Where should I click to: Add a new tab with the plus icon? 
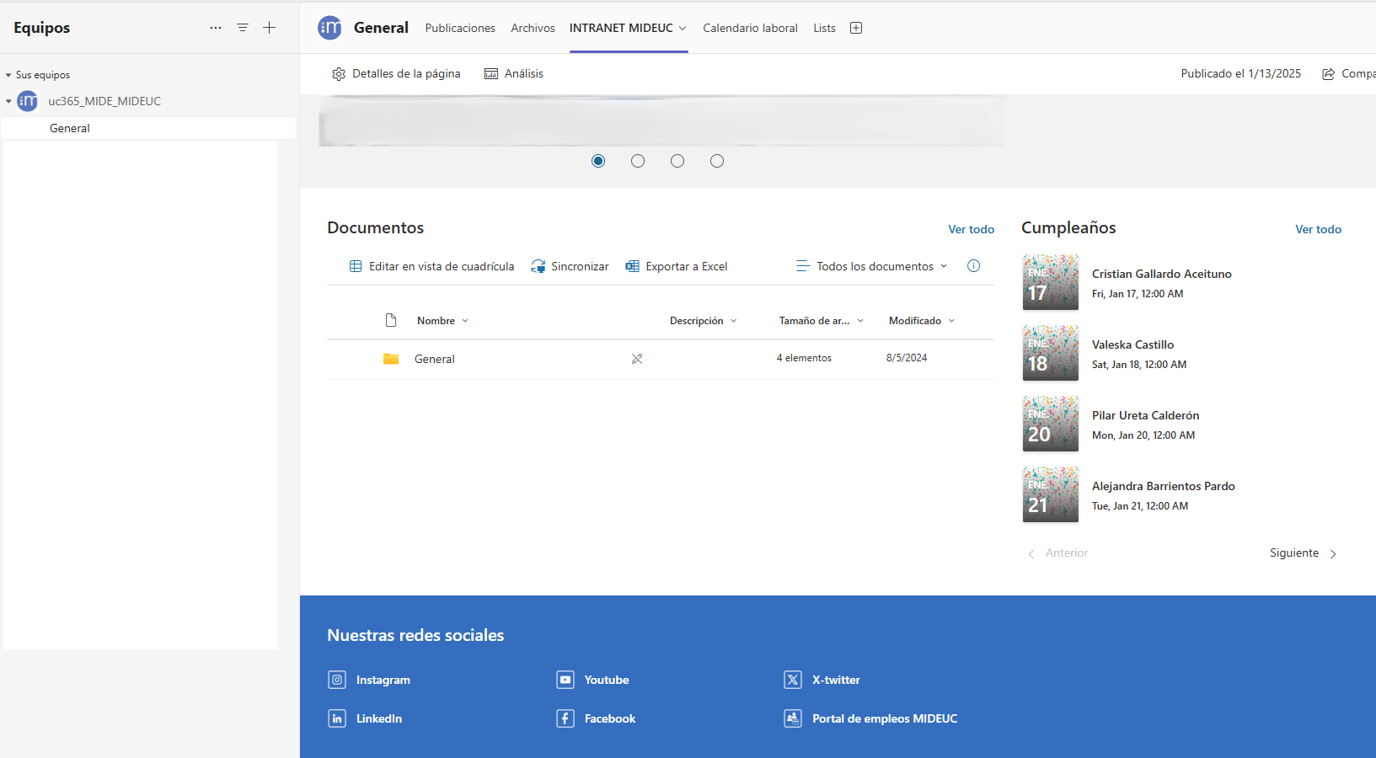[x=856, y=28]
